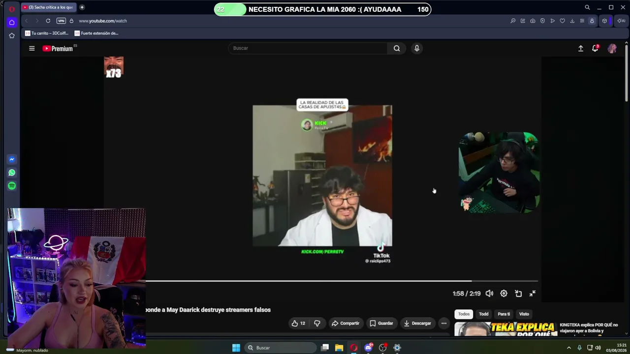Open the Opera profile account button
Image resolution: width=630 pixels, height=354 pixels.
pyautogui.click(x=592, y=21)
